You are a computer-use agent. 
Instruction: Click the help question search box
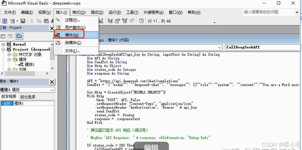269,12
